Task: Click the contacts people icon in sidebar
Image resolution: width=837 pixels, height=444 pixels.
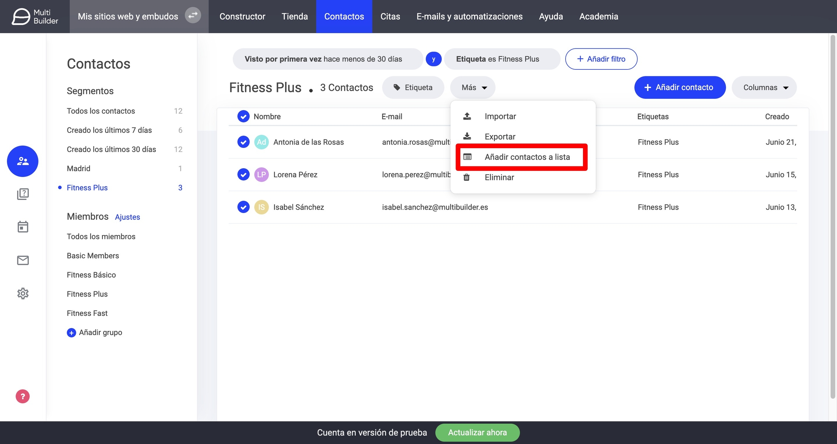Action: click(23, 161)
